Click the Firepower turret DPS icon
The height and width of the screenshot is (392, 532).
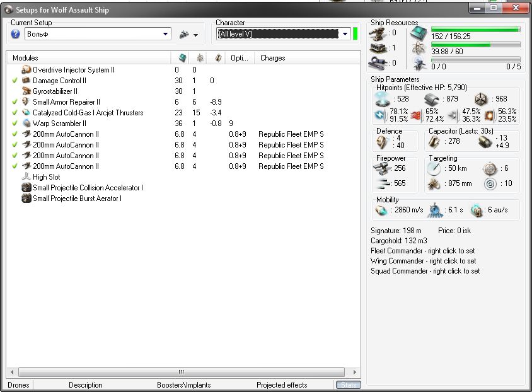(383, 168)
